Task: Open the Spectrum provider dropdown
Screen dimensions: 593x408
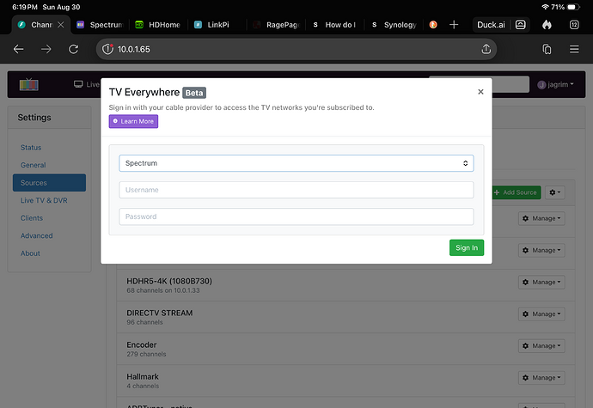Action: tap(296, 163)
